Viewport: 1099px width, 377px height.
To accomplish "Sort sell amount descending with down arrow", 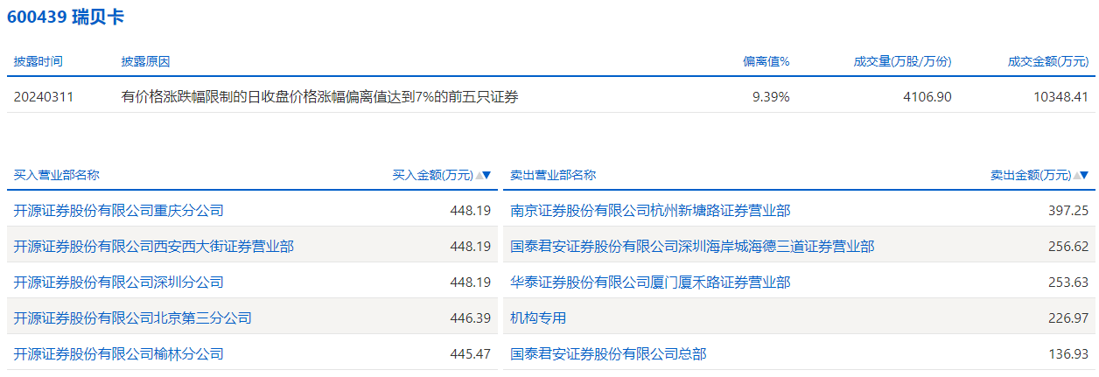I will [1085, 176].
